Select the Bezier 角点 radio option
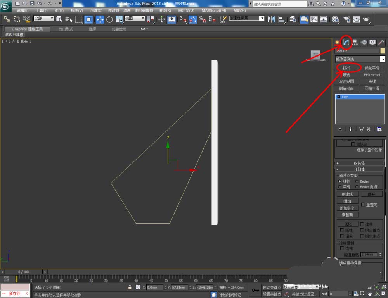The image size is (388, 298). point(357,187)
